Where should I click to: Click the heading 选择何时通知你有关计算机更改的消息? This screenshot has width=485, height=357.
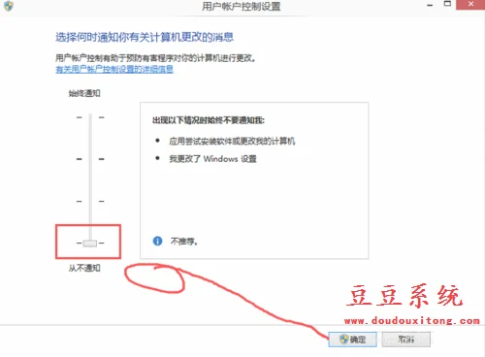145,37
